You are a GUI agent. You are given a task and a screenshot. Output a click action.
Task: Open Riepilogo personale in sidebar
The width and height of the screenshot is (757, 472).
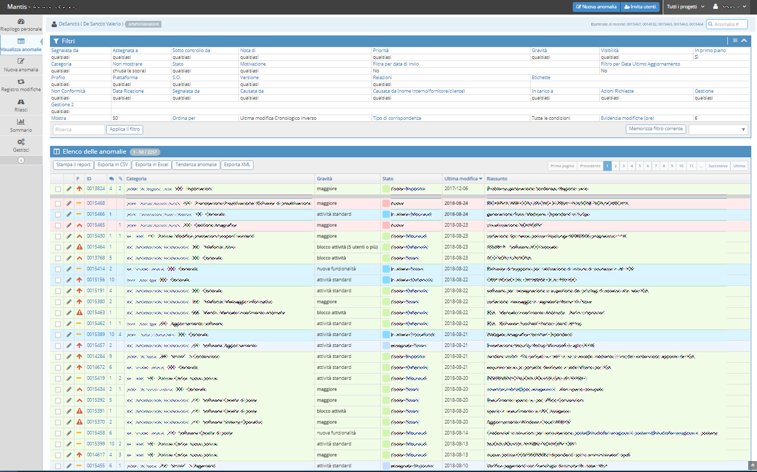click(x=21, y=25)
